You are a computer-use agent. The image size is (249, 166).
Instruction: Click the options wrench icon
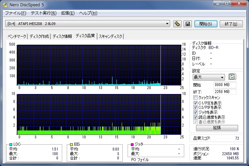point(178,24)
